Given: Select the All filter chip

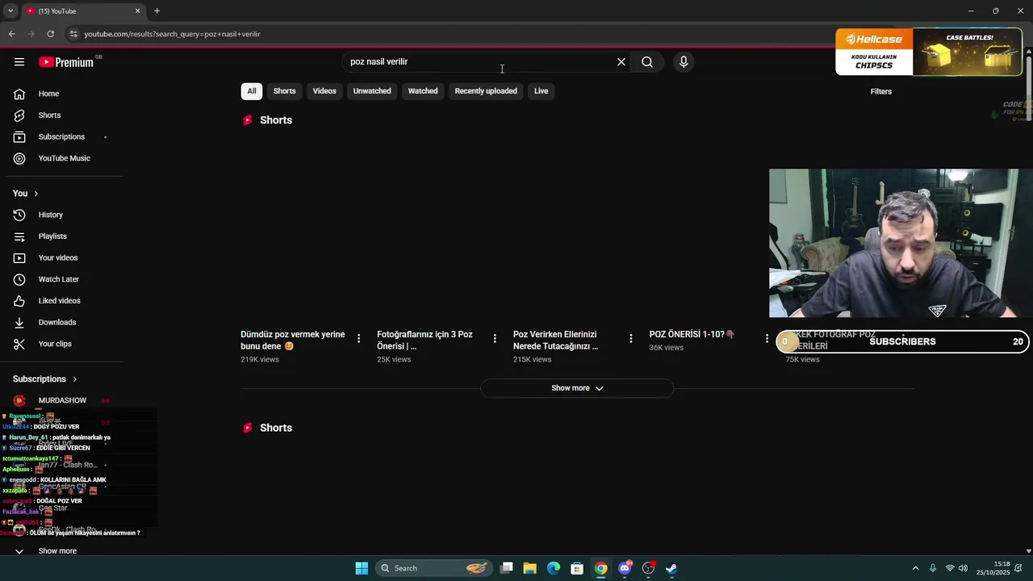Looking at the screenshot, I should click(252, 91).
